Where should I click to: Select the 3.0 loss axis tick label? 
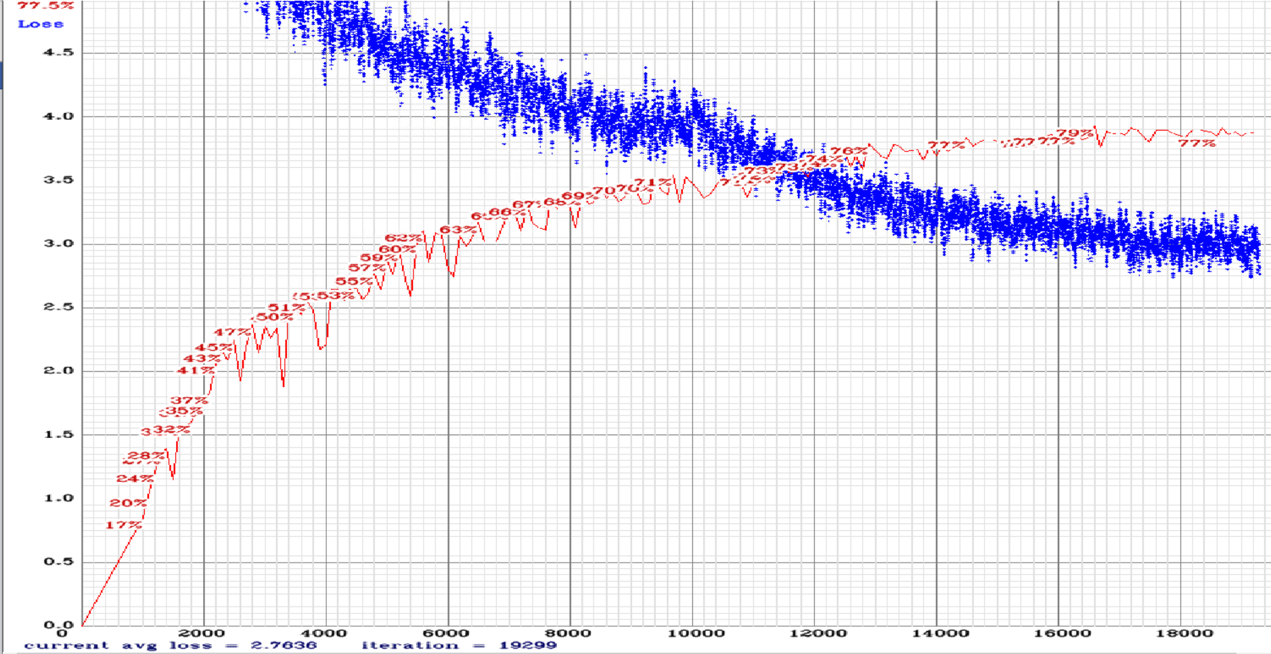pyautogui.click(x=59, y=243)
